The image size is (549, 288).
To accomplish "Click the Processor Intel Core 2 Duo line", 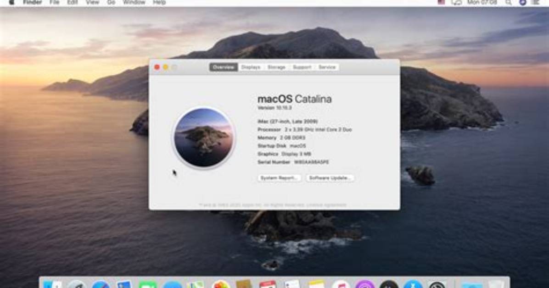I will [x=305, y=129].
